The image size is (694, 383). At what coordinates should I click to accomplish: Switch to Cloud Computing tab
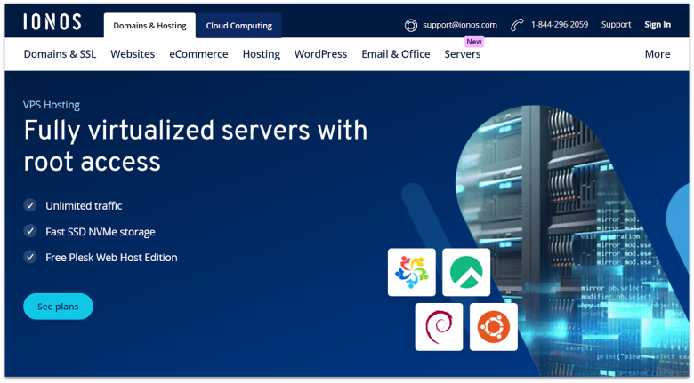pyautogui.click(x=239, y=26)
